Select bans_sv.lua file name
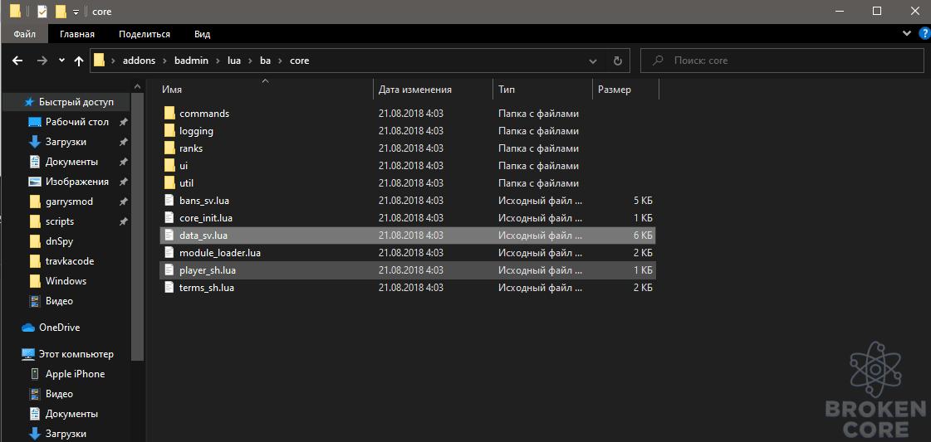The image size is (931, 442). click(203, 200)
